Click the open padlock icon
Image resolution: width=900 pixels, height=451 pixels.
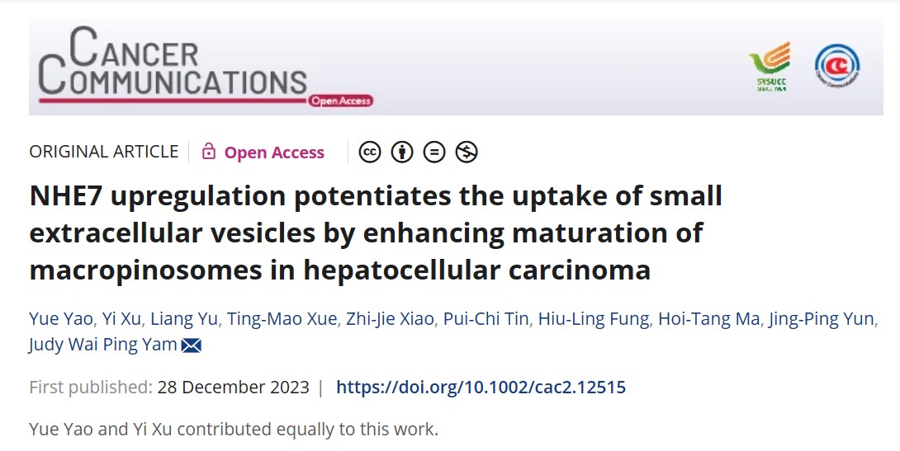(x=209, y=152)
